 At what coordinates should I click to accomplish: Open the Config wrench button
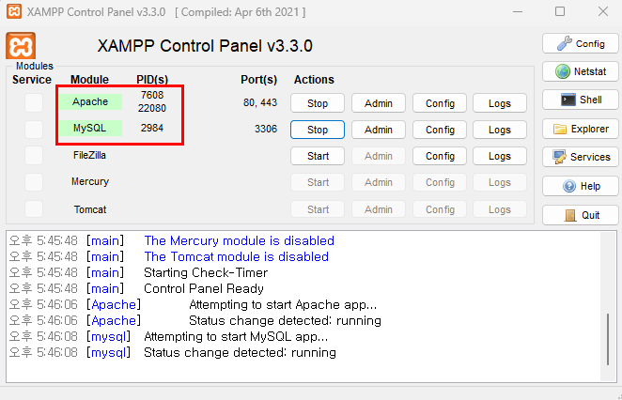click(x=578, y=43)
